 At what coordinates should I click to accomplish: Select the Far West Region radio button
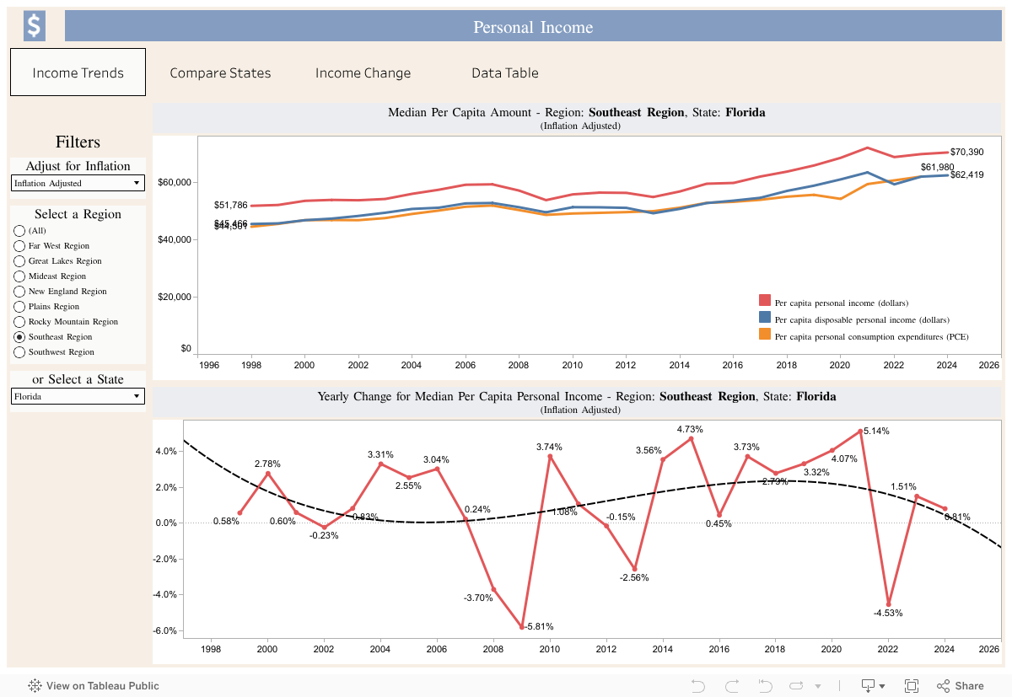pos(19,246)
